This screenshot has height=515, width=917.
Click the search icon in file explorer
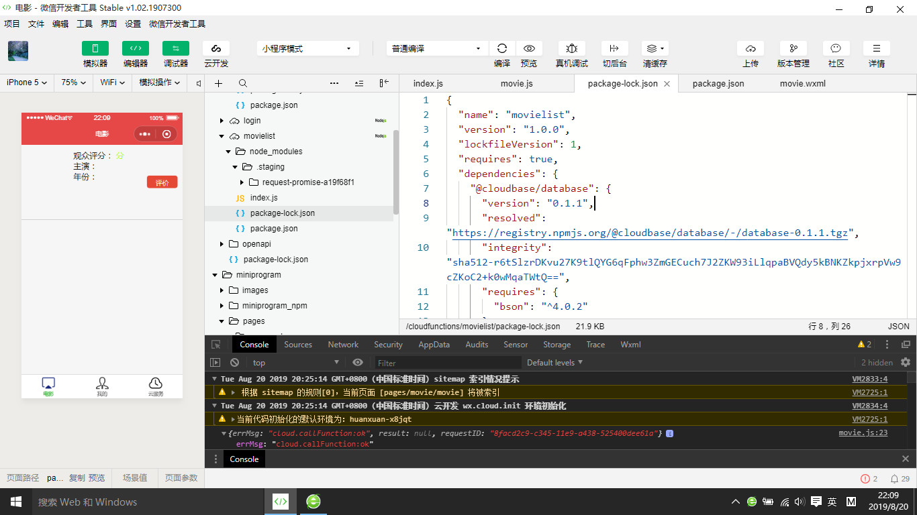pyautogui.click(x=243, y=83)
